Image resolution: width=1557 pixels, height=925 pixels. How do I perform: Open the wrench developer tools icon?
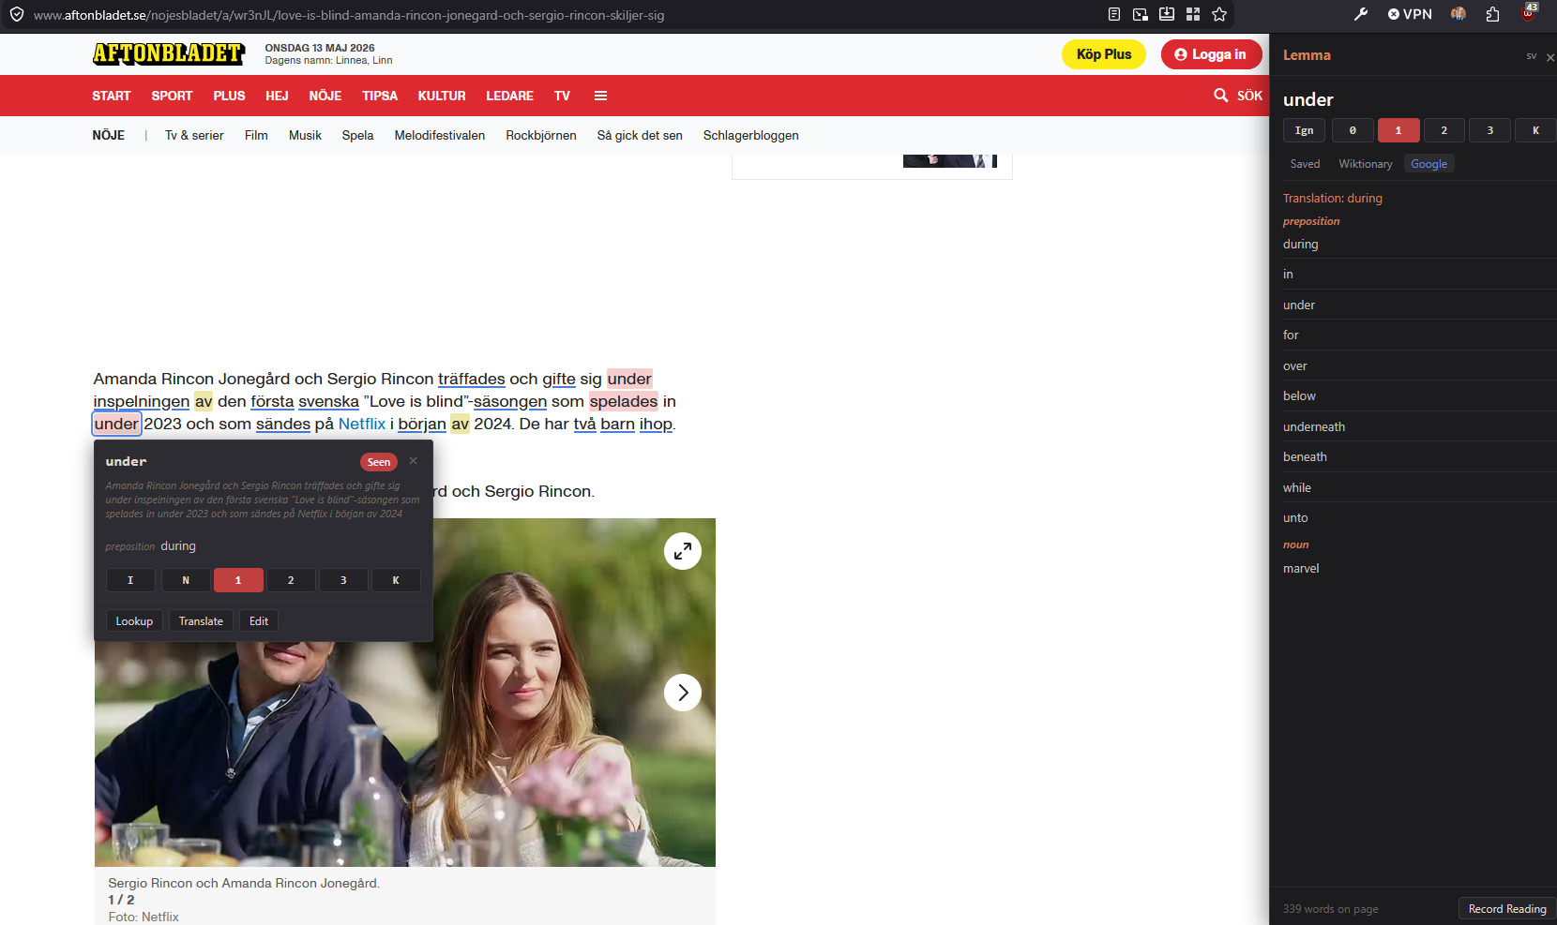[1361, 14]
